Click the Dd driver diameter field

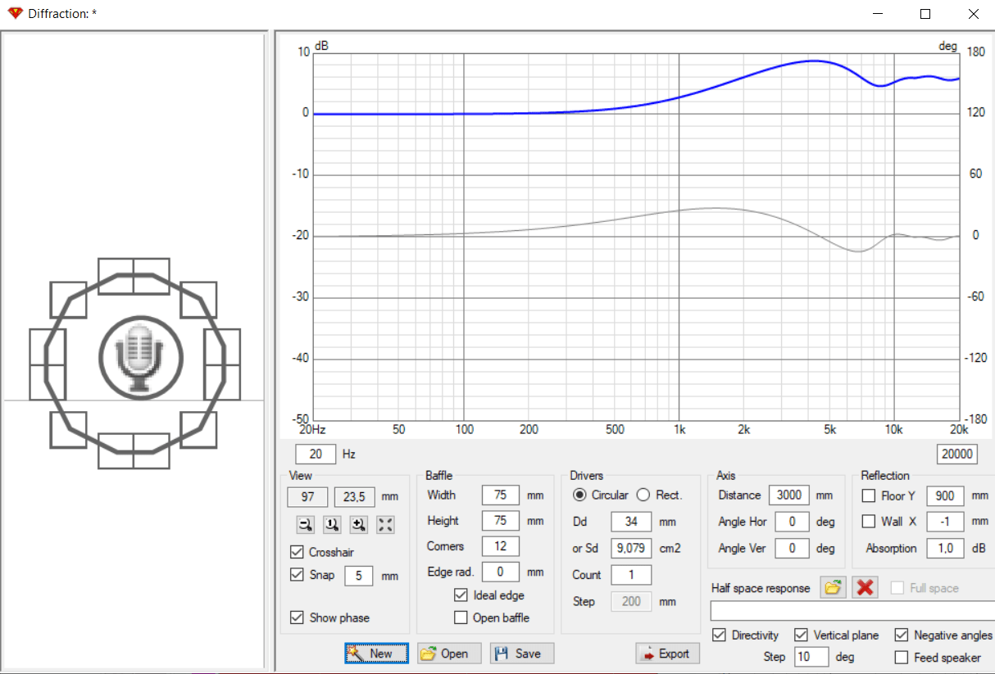(631, 522)
